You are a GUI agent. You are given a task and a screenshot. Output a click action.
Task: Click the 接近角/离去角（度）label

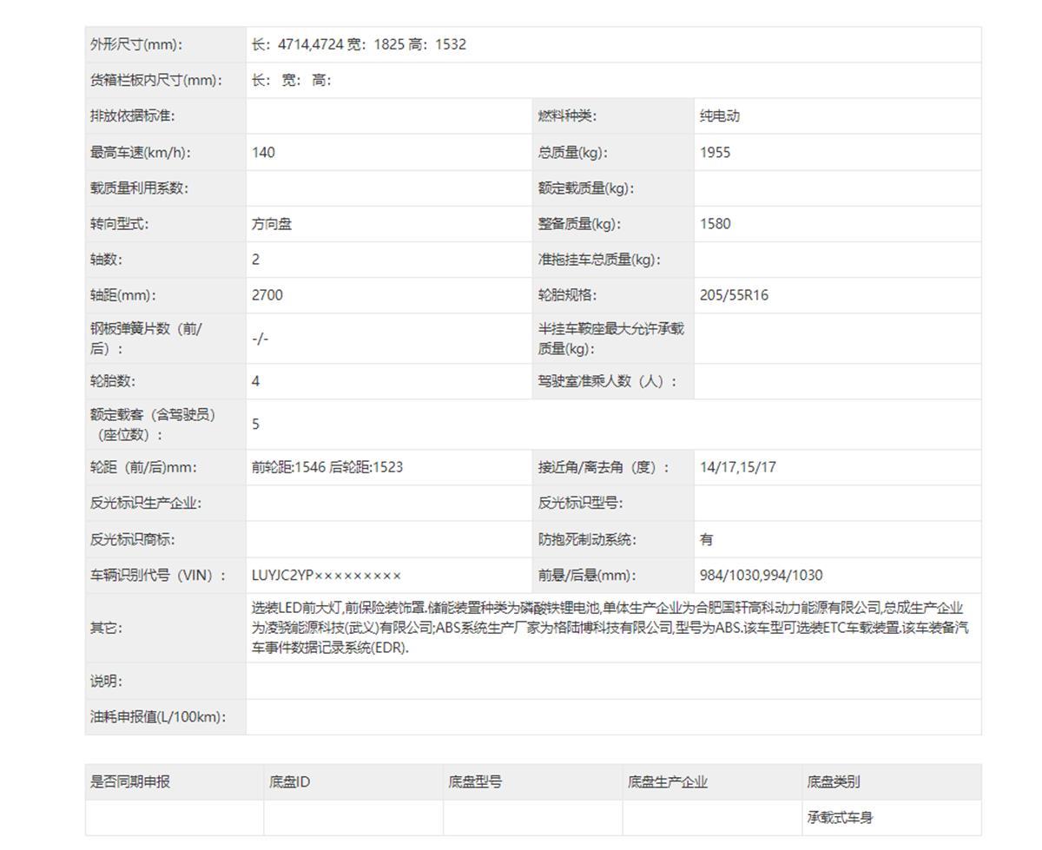click(604, 467)
